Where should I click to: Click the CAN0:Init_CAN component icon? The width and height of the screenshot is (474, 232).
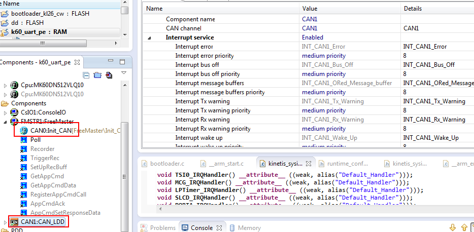(24, 131)
